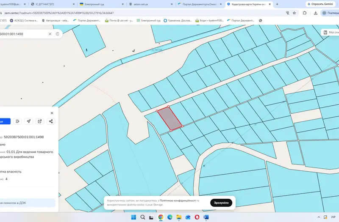Open Microsoft Word from taskbar
Screen dimensions: 339x222
tap(206, 217)
